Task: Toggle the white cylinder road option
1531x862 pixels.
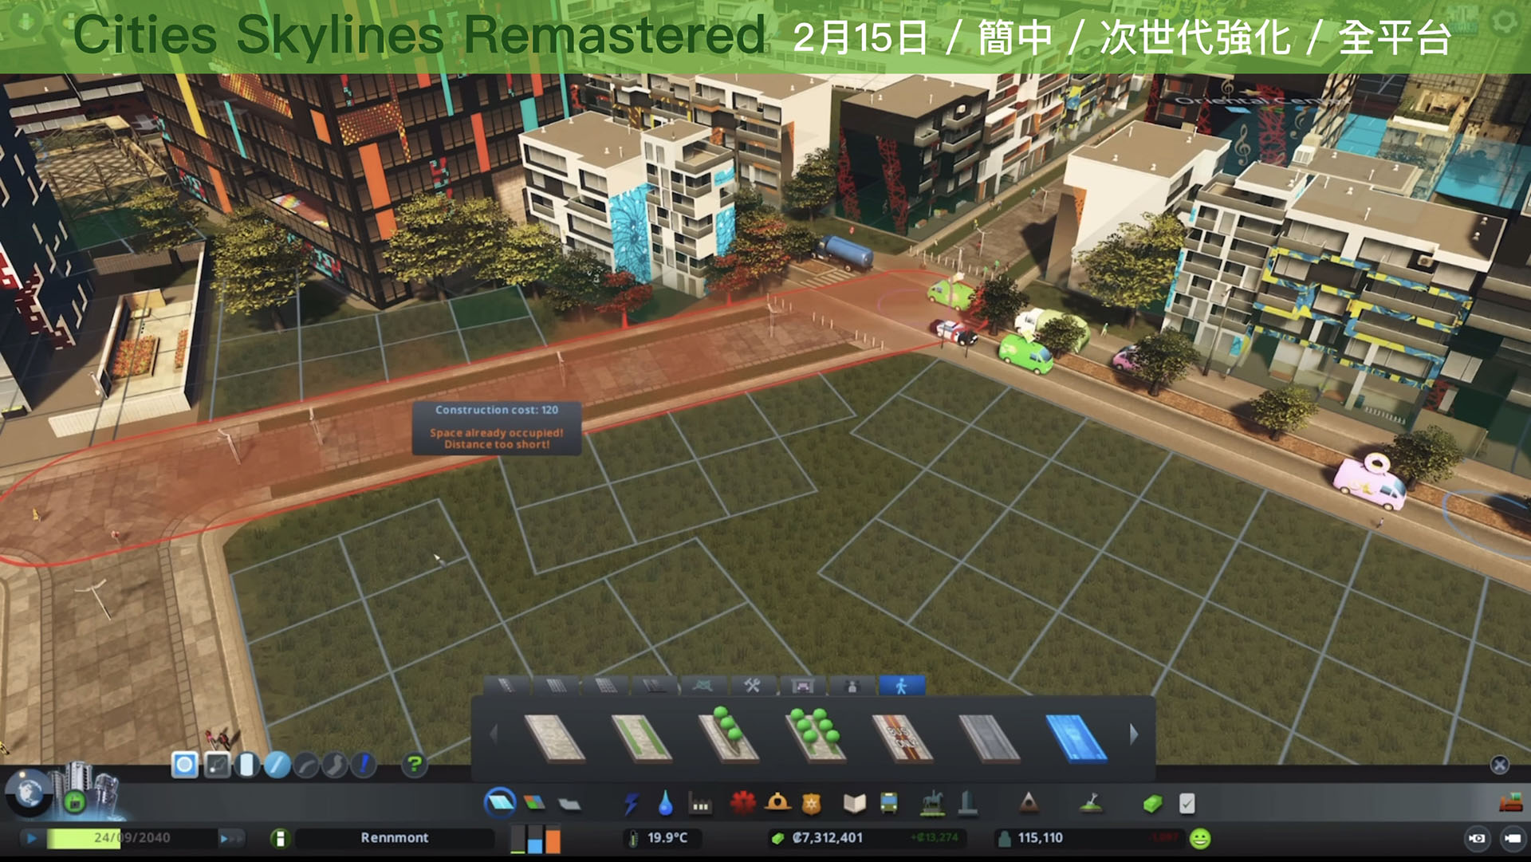Action: point(247,766)
